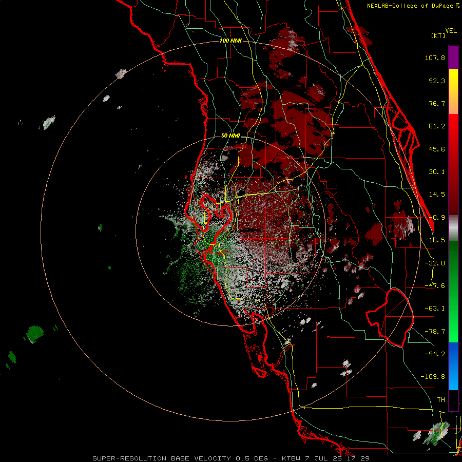This screenshot has width=462, height=462.
Task: Select the 45.6 scale value
Action: coord(437,149)
